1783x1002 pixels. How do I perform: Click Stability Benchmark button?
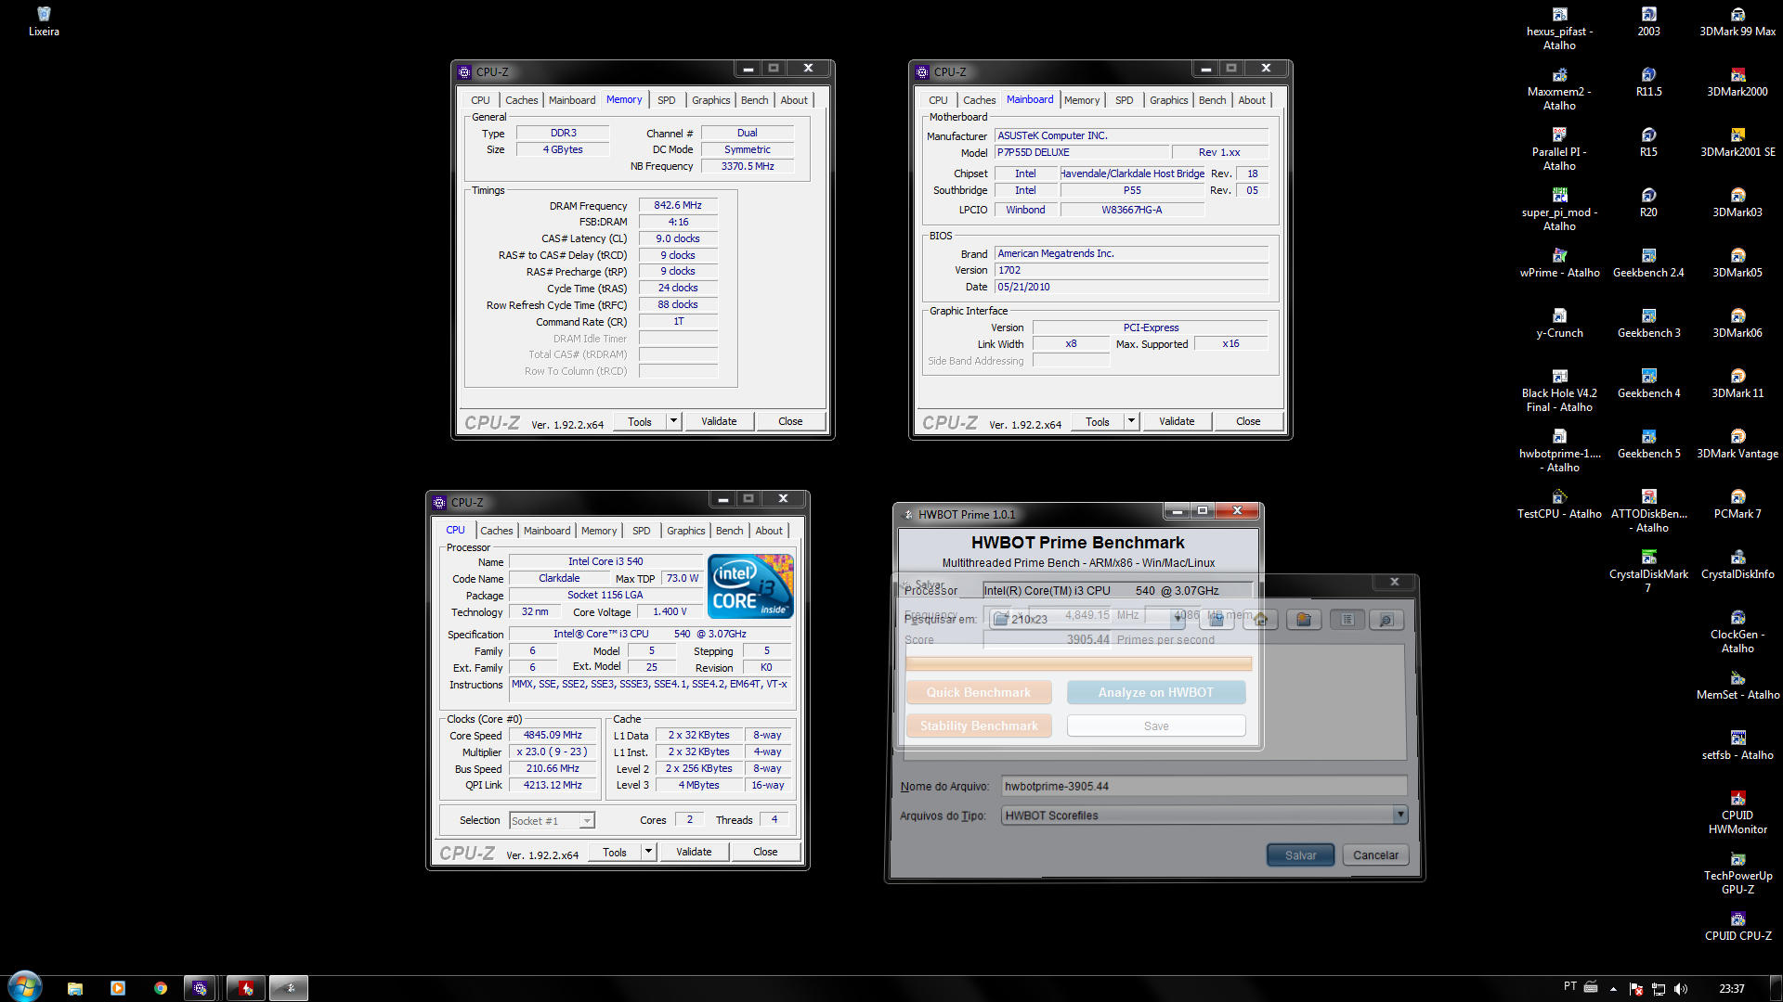coord(978,726)
